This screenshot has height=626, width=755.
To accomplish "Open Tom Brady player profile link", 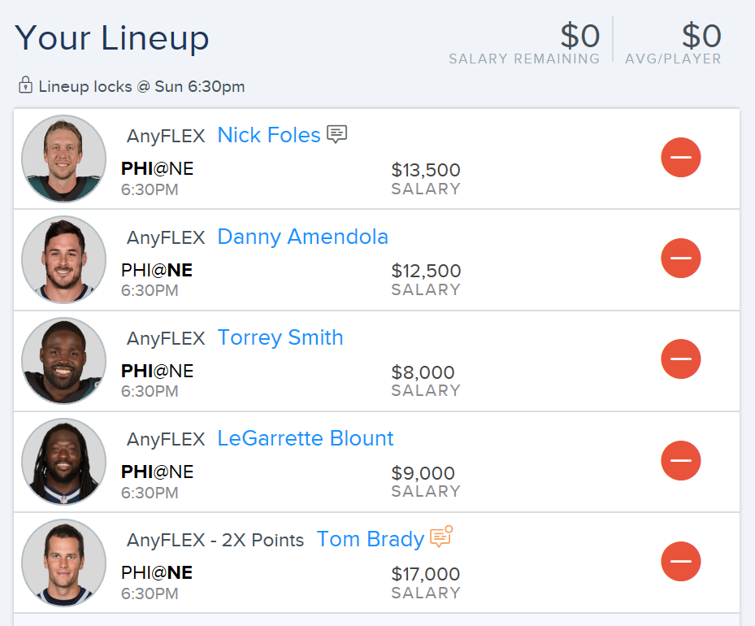I will pyautogui.click(x=370, y=539).
